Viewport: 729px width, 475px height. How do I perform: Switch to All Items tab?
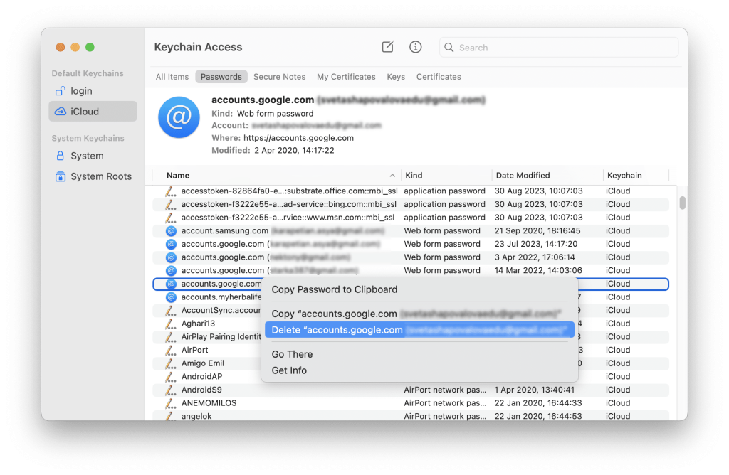(x=172, y=77)
